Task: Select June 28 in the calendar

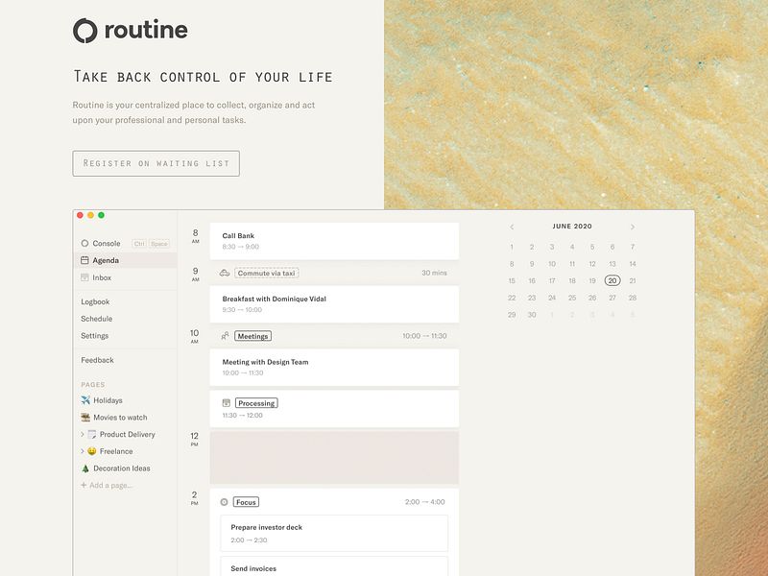Action: pyautogui.click(x=633, y=298)
